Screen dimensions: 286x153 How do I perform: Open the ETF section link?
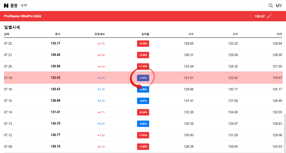[24, 6]
